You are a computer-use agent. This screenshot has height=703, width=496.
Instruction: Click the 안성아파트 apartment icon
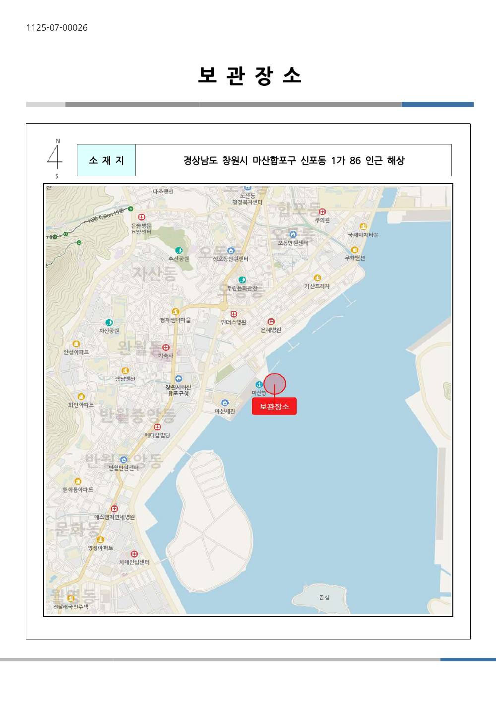coord(76,344)
